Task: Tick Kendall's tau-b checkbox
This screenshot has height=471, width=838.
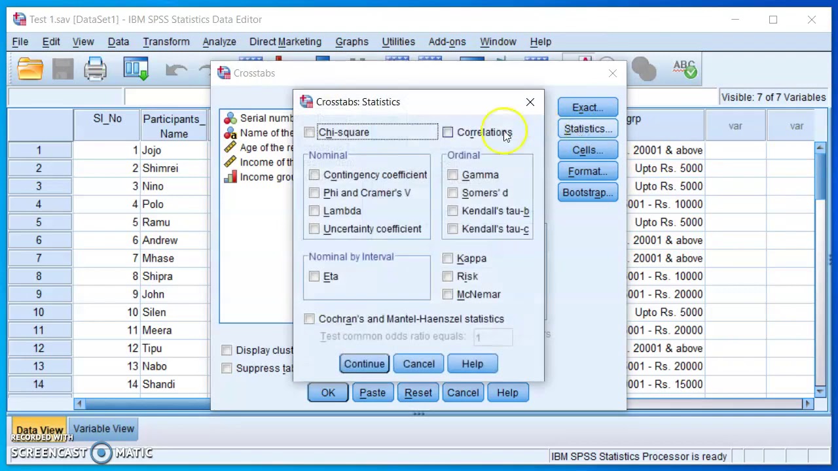Action: tap(453, 211)
